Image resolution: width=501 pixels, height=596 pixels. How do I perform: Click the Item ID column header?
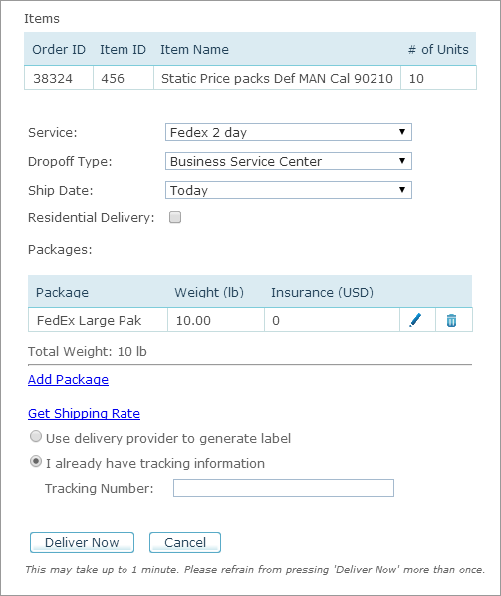(123, 49)
